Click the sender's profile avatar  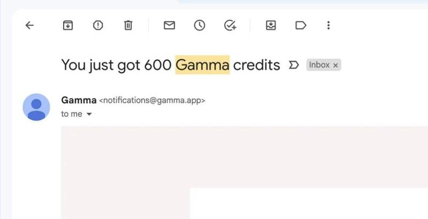coord(36,107)
